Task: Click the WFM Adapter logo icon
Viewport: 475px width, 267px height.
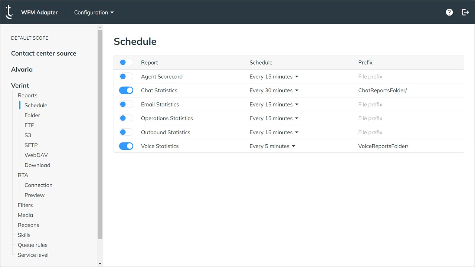Action: (9, 12)
